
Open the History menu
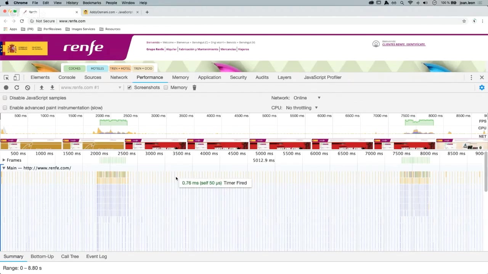72,3
